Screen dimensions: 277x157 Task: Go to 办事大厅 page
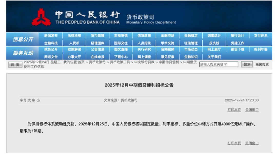pyautogui.click(x=74, y=57)
